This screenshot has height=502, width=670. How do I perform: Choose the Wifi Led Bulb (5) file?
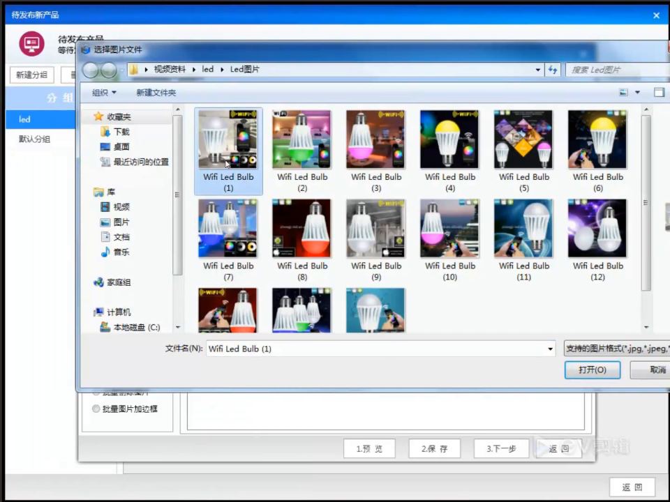[523, 139]
